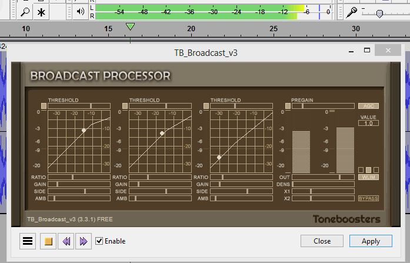
Task: Adjust the third band SIDE slider
Action: [x=241, y=191]
